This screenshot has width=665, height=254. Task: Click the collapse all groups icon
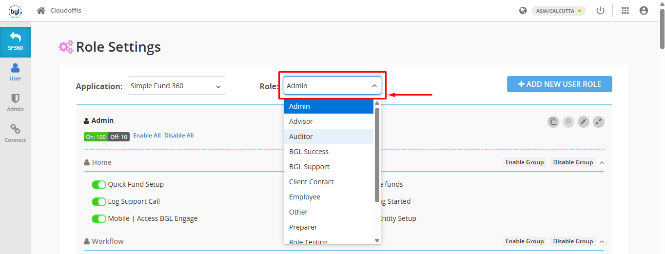[x=584, y=122]
